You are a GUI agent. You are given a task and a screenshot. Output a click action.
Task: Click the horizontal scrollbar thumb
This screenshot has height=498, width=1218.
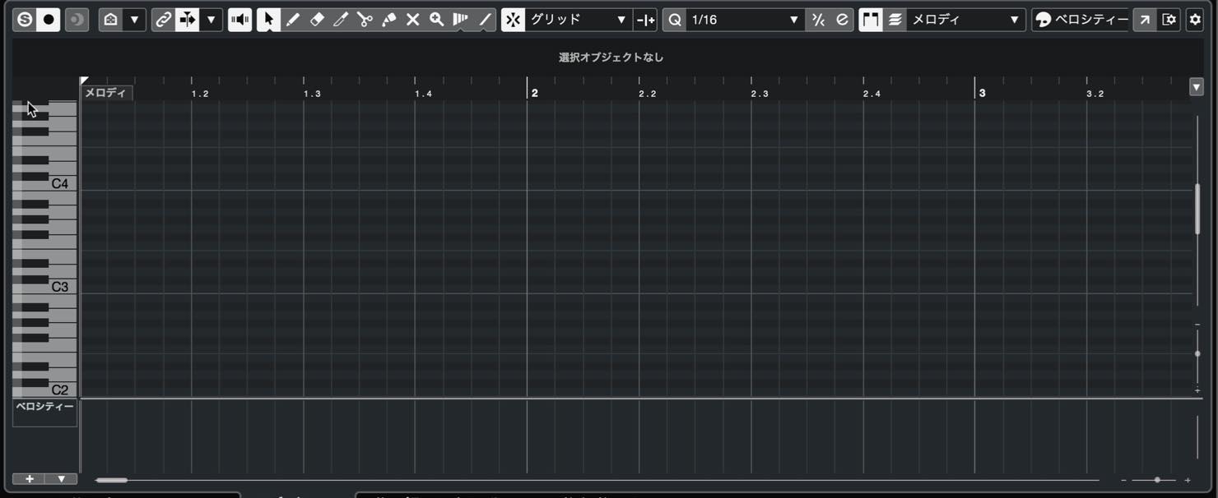(111, 480)
